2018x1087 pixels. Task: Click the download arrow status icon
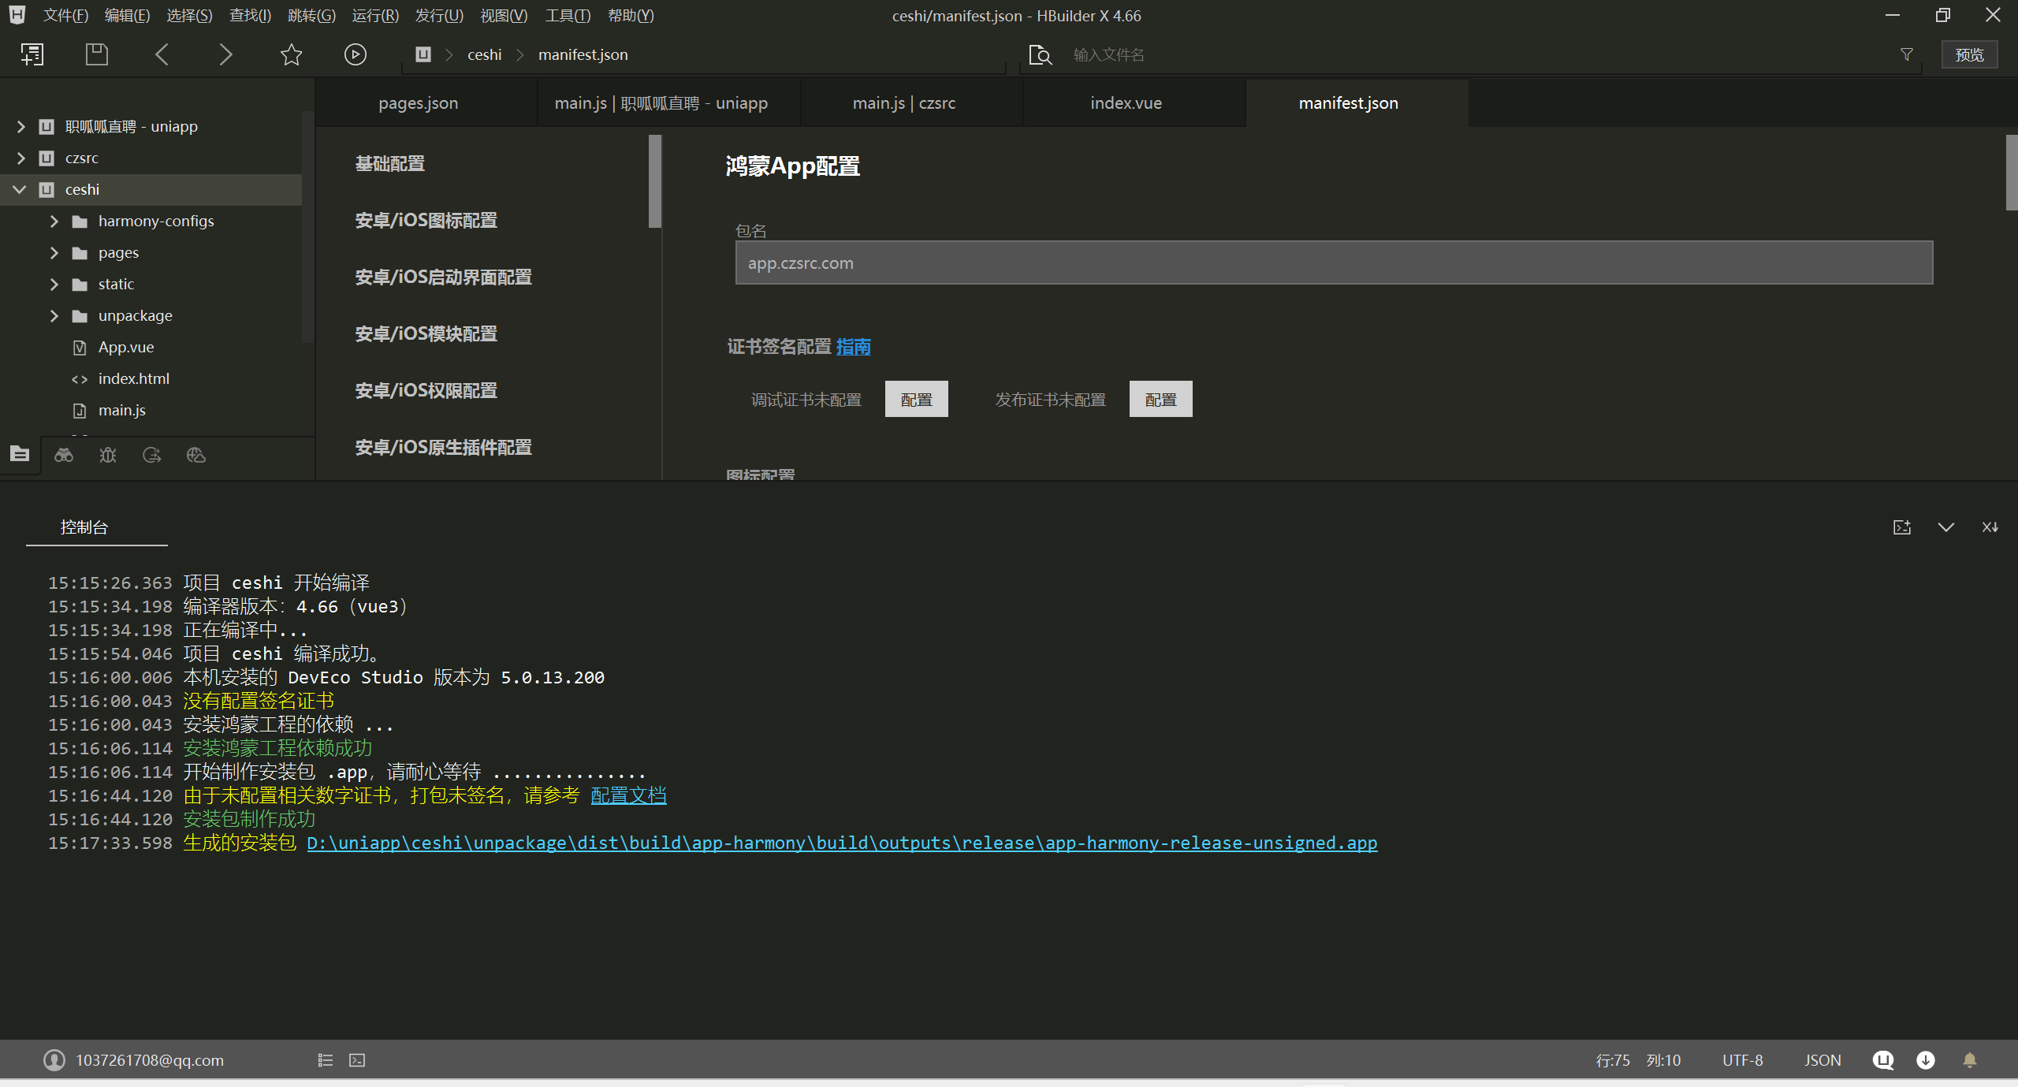point(1926,1060)
